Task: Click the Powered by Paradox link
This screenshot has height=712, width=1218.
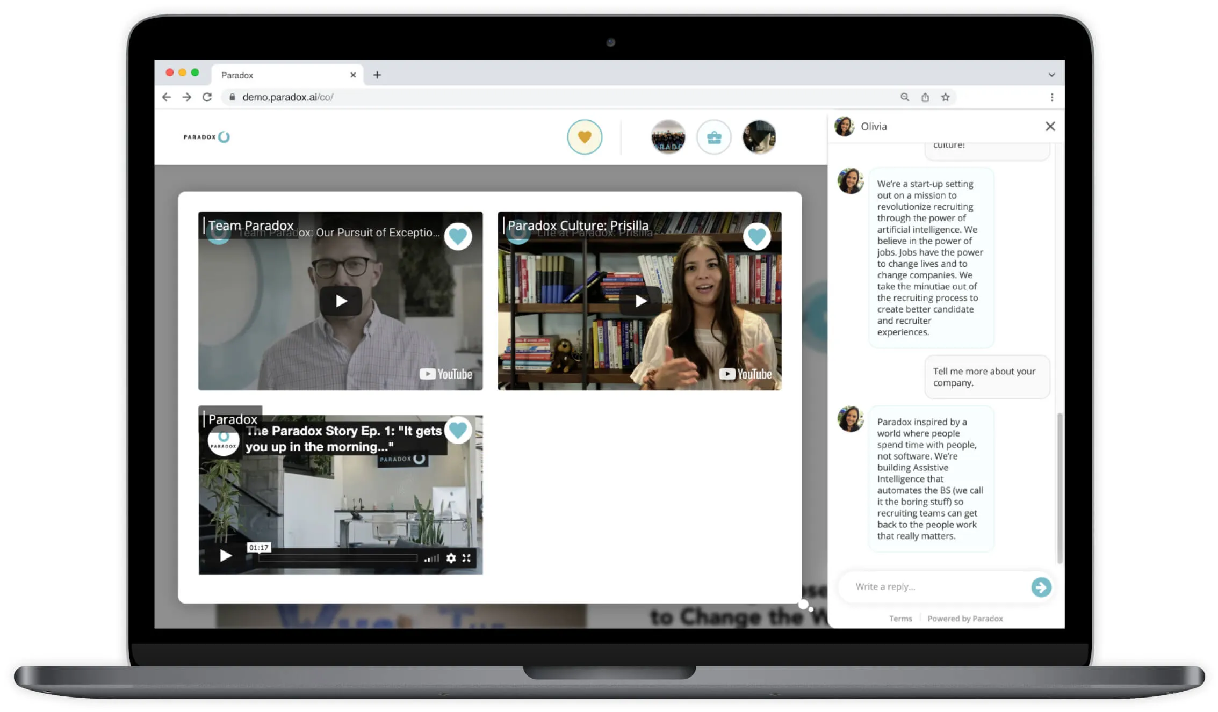Action: 965,619
